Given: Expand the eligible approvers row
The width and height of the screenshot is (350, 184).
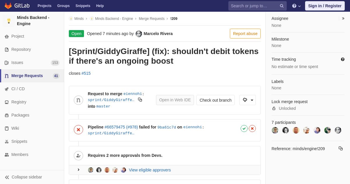Looking at the screenshot, I should (x=78, y=170).
